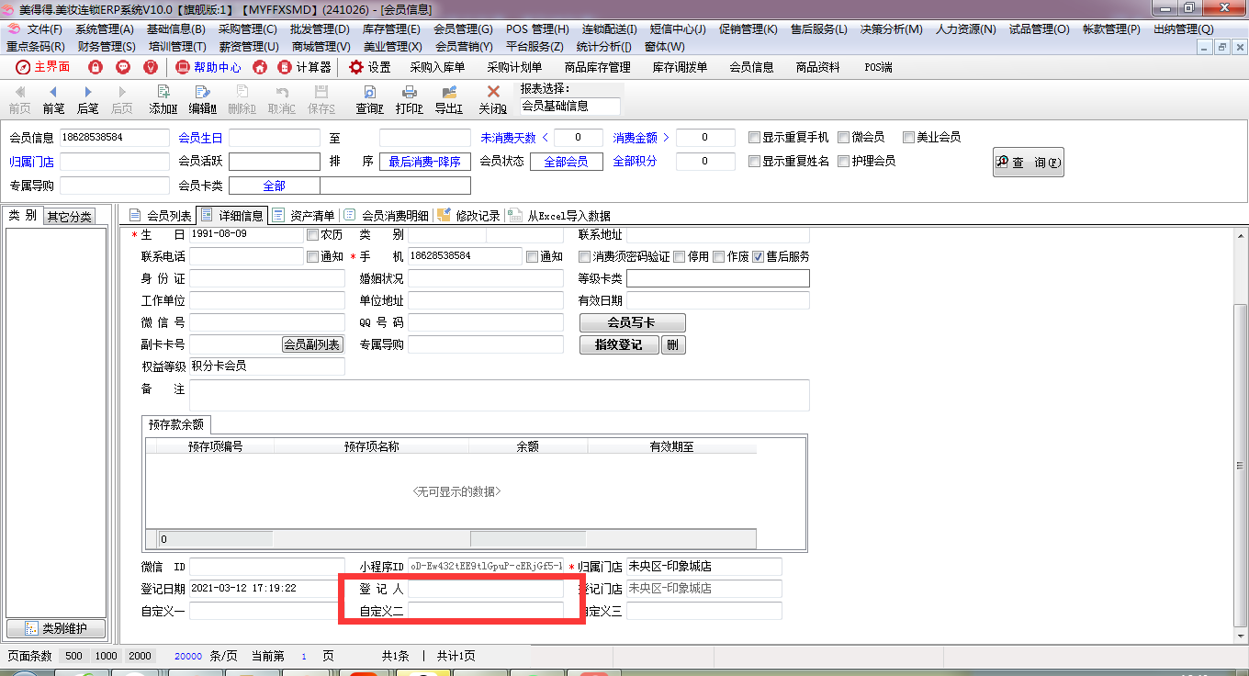Viewport: 1249px width, 676px height.
Task: Click the red home icon beside 帮助中心
Action: point(260,67)
